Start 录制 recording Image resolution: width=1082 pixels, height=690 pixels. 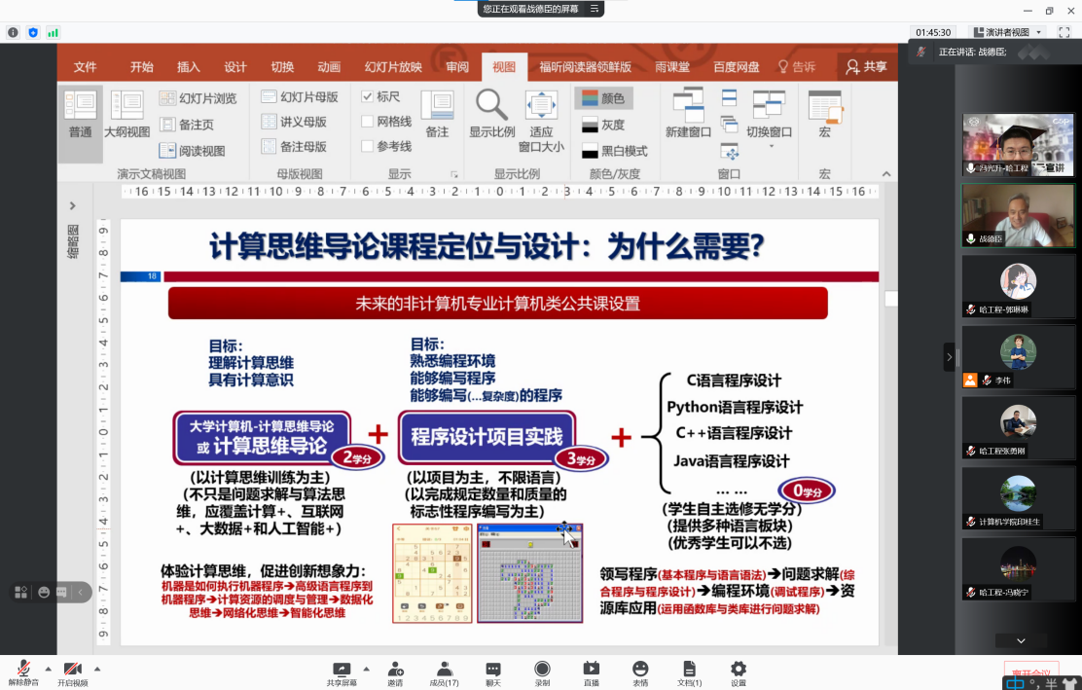pyautogui.click(x=542, y=669)
